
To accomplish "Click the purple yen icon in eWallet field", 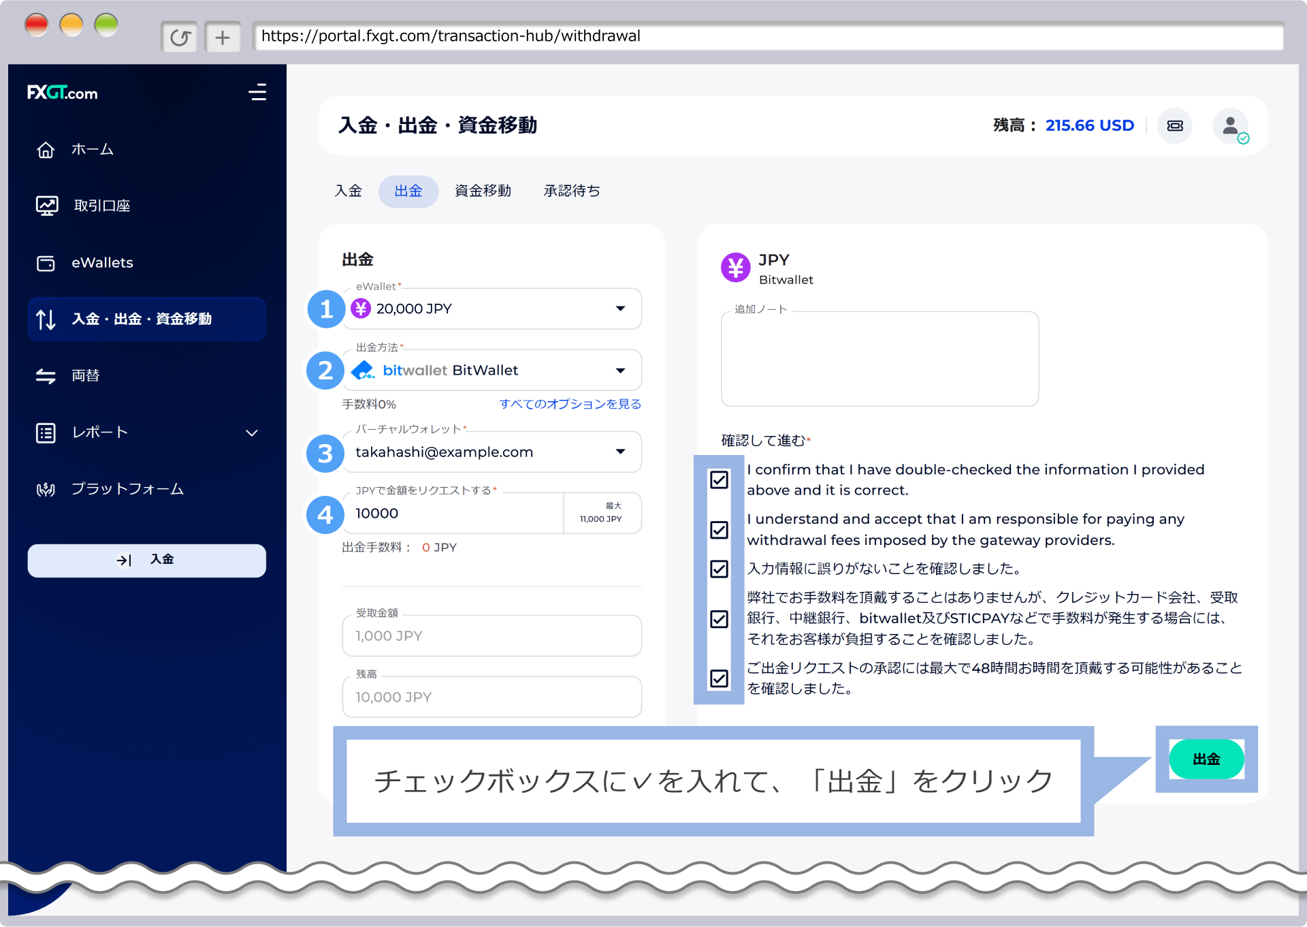I will pos(361,309).
